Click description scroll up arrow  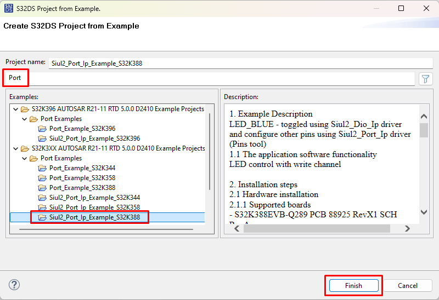click(x=424, y=116)
